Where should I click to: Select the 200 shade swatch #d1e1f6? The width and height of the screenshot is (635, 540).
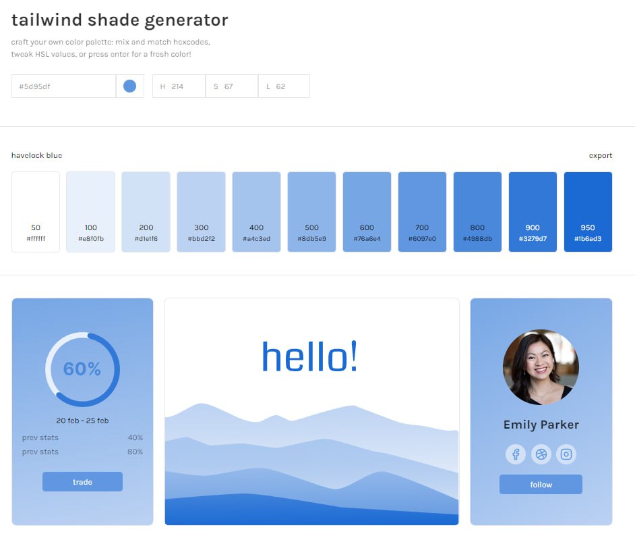coord(146,212)
